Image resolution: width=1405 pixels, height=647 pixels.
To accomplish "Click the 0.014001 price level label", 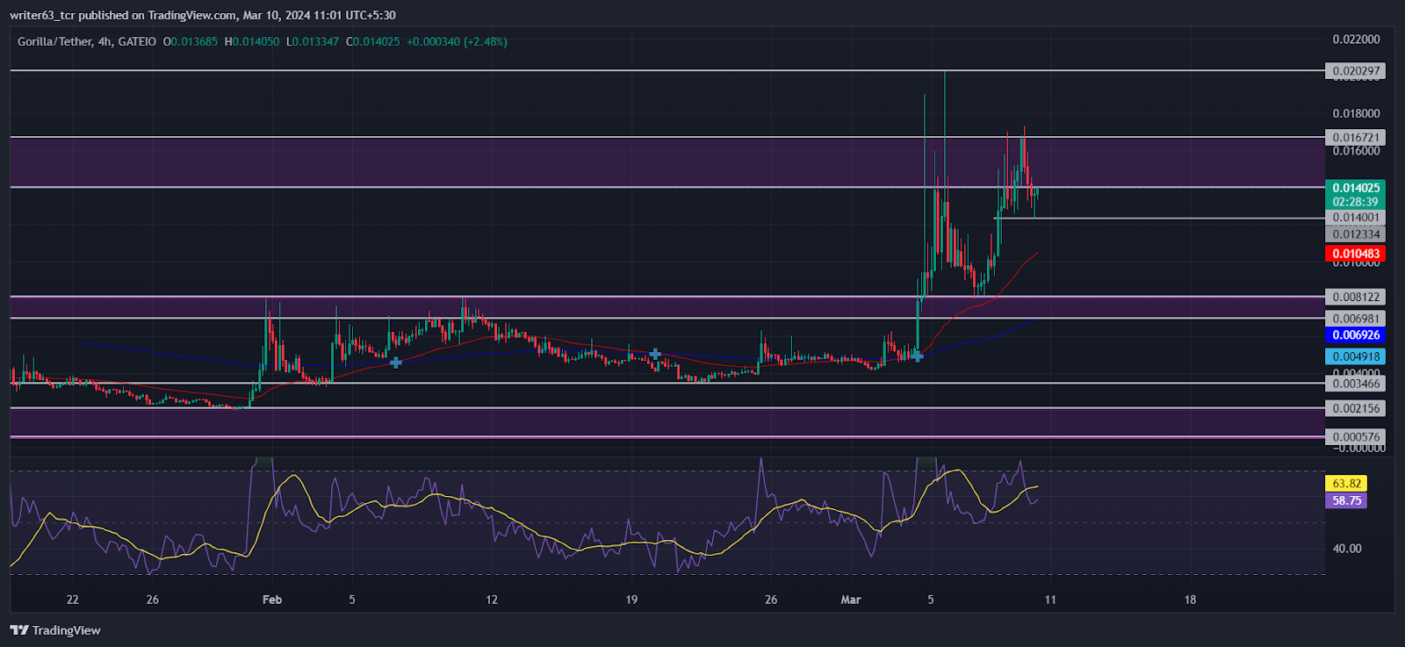I will tap(1356, 218).
